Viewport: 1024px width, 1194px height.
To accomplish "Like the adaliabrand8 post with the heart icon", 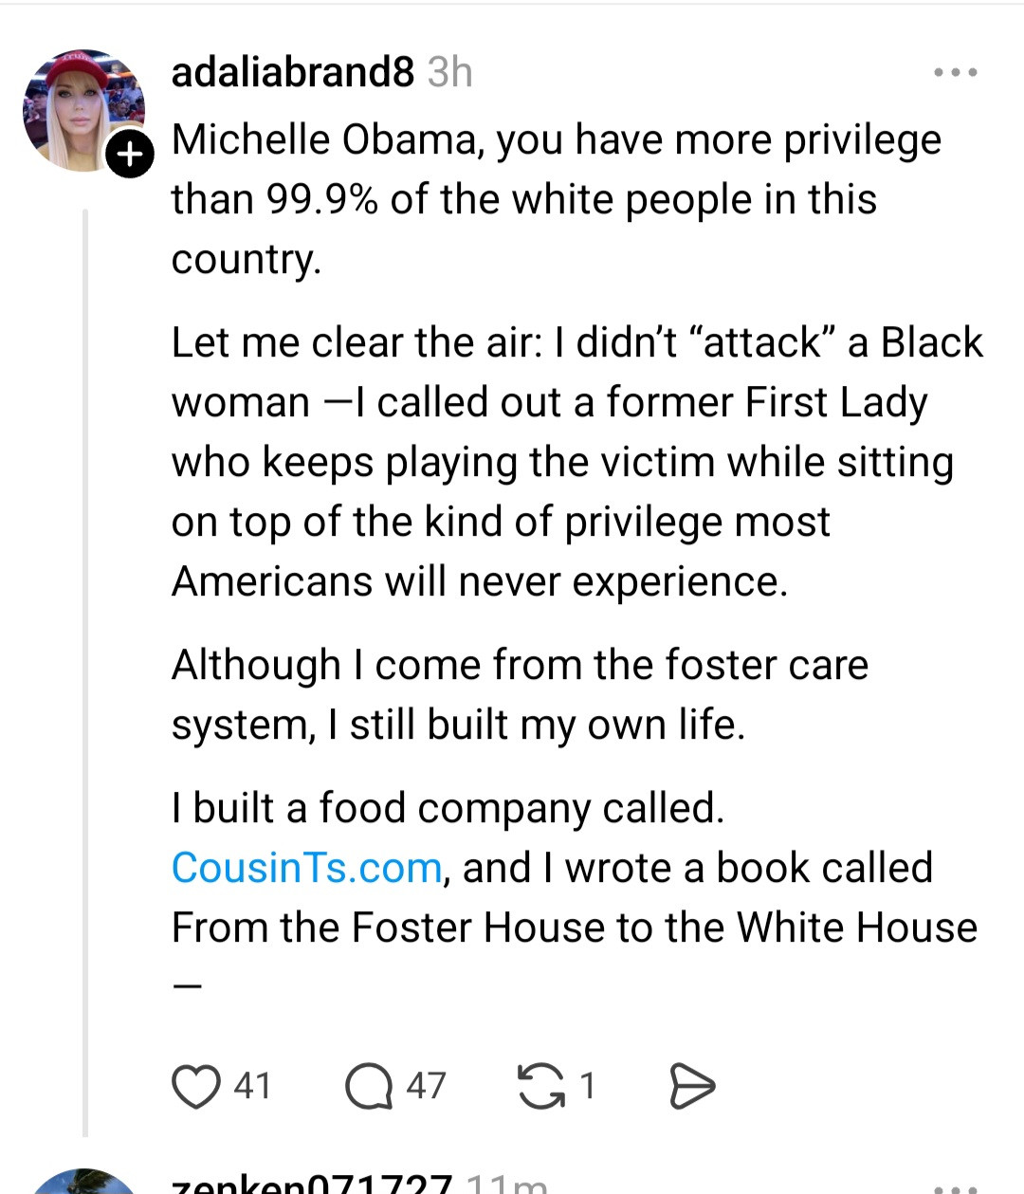I will click(x=195, y=1086).
